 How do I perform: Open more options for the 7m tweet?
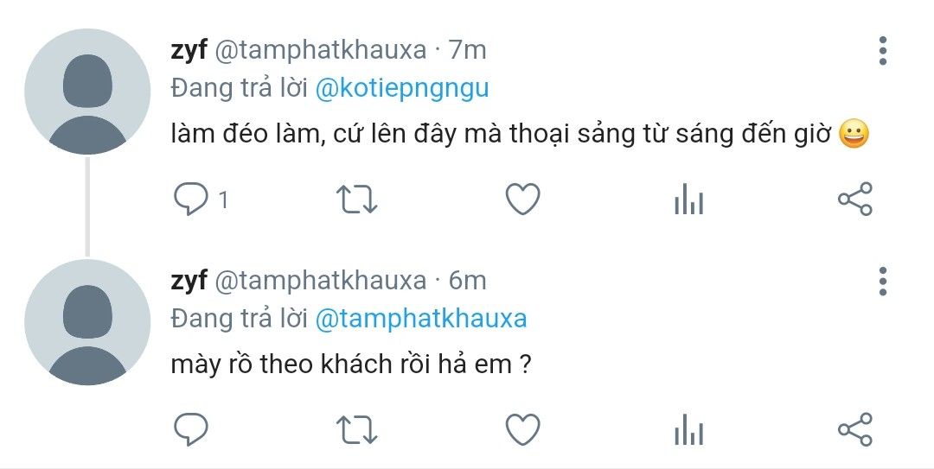click(x=883, y=51)
